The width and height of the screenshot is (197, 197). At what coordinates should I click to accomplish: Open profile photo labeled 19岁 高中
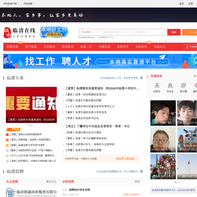163,113
